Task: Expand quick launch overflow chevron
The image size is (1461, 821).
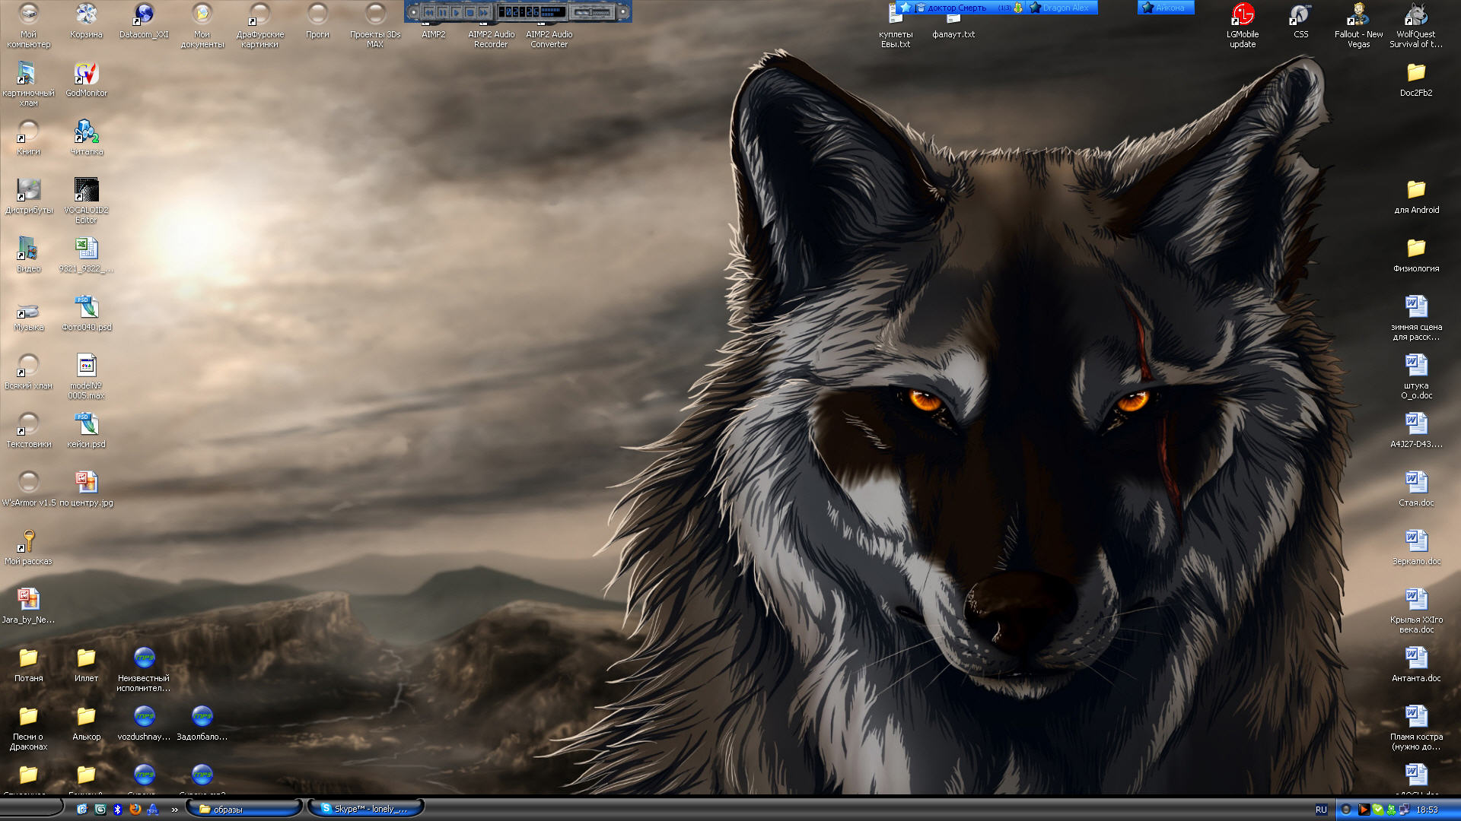Action: (x=174, y=810)
